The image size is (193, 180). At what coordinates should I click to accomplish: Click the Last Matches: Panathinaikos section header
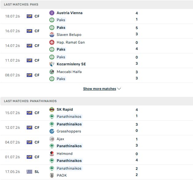(96, 101)
